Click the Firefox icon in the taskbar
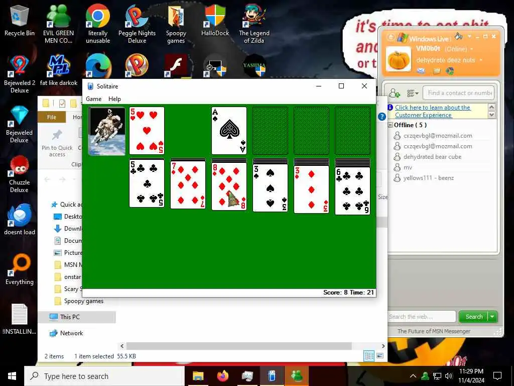 (x=222, y=376)
